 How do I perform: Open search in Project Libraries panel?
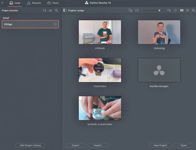[56, 10]
